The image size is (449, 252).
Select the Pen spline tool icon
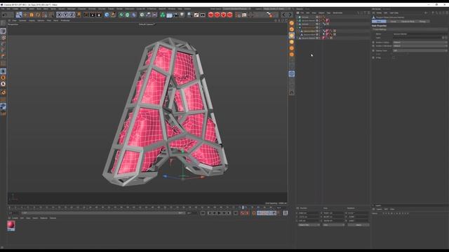pyautogui.click(x=114, y=15)
